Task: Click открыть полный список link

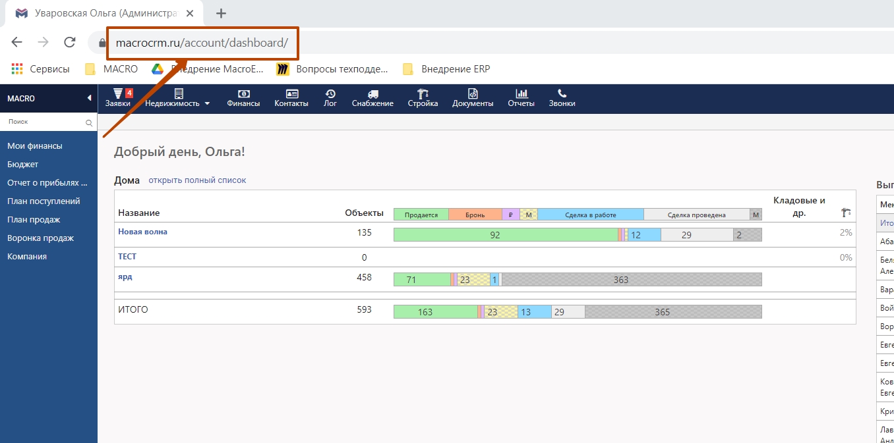Action: [x=197, y=180]
